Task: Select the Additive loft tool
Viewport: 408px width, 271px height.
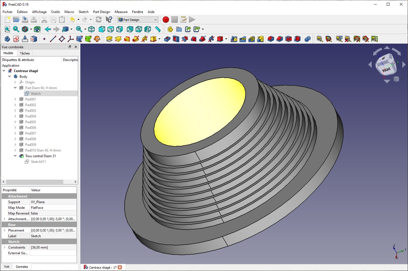Action: pos(127,39)
